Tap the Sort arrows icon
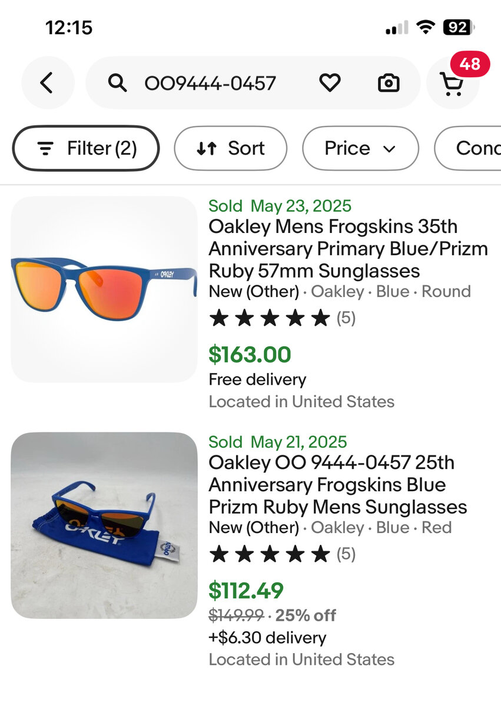Image resolution: width=501 pixels, height=706 pixels. pos(207,148)
